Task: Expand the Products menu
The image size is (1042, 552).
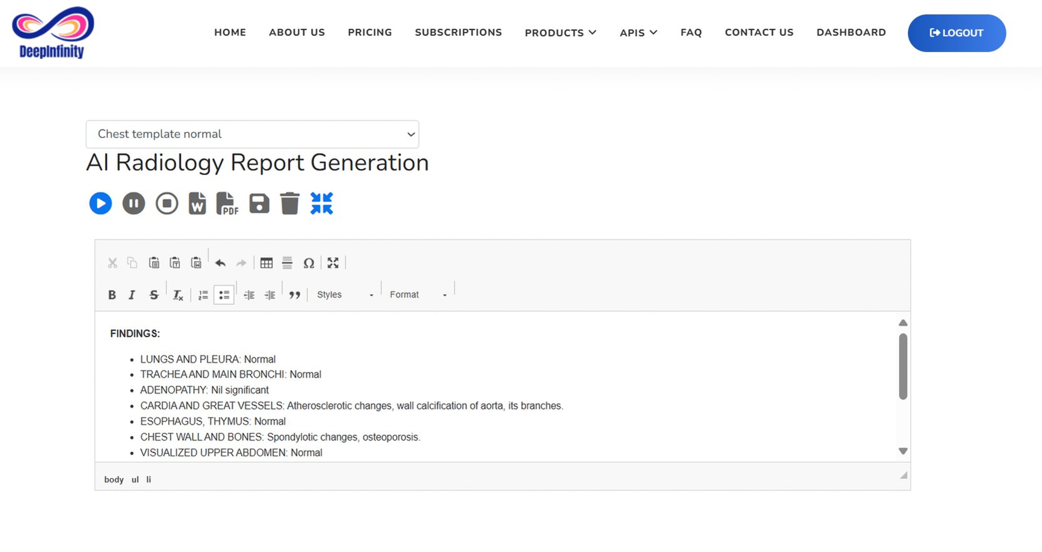Action: tap(561, 33)
